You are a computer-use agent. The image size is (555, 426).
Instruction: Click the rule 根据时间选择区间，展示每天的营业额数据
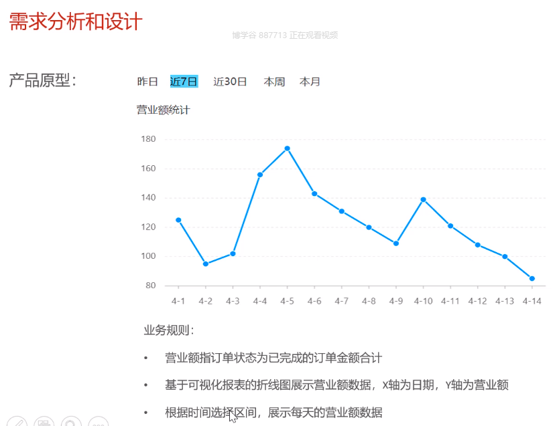273,412
